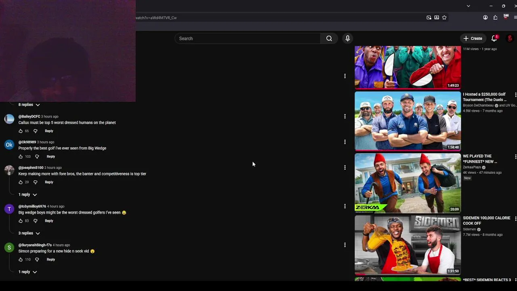Open @tobymilloy6976 channel link
Screen dimensions: 517x291
[32, 206]
